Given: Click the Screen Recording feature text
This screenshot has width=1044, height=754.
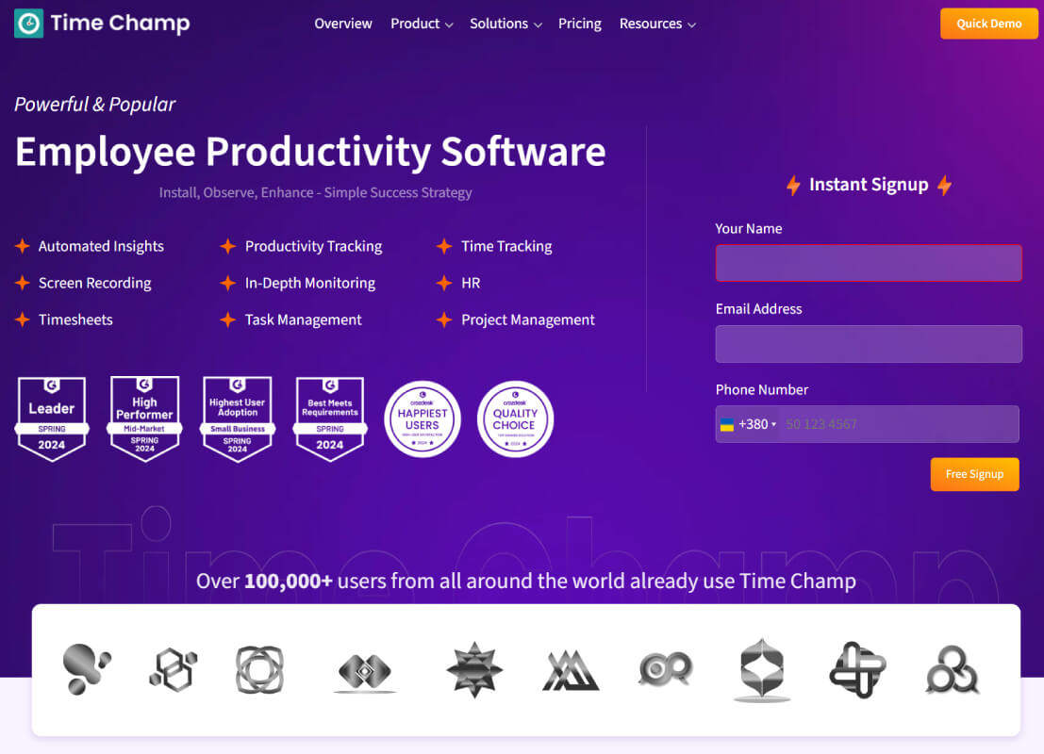Looking at the screenshot, I should coord(94,283).
